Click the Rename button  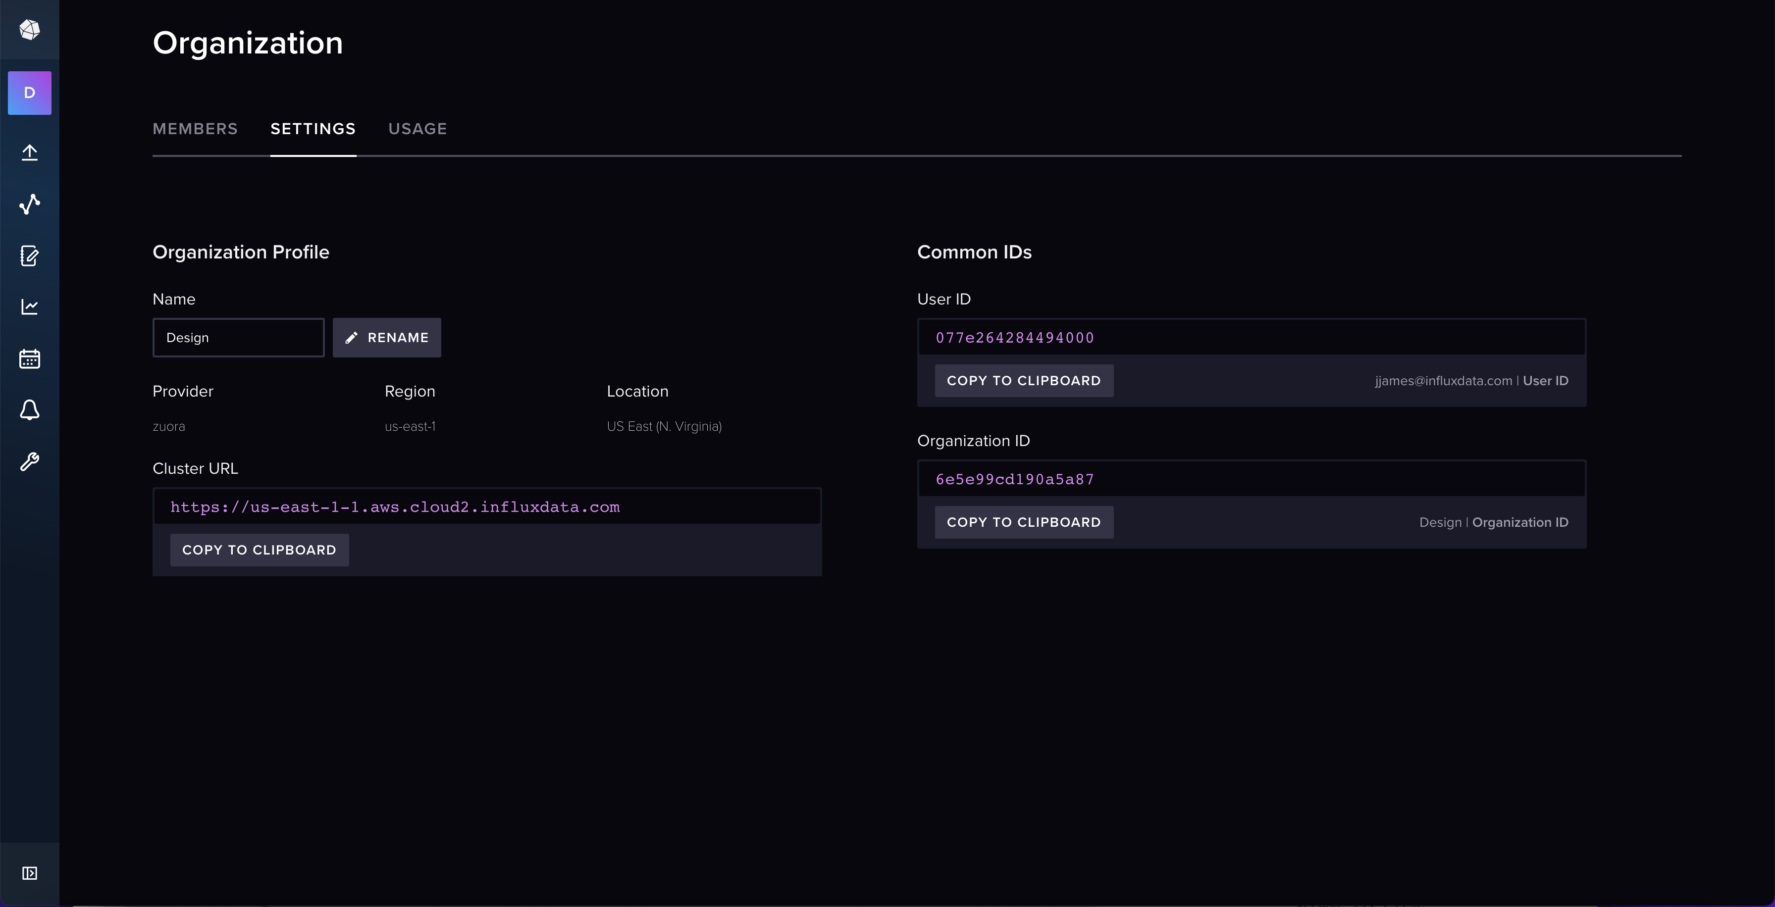click(387, 338)
